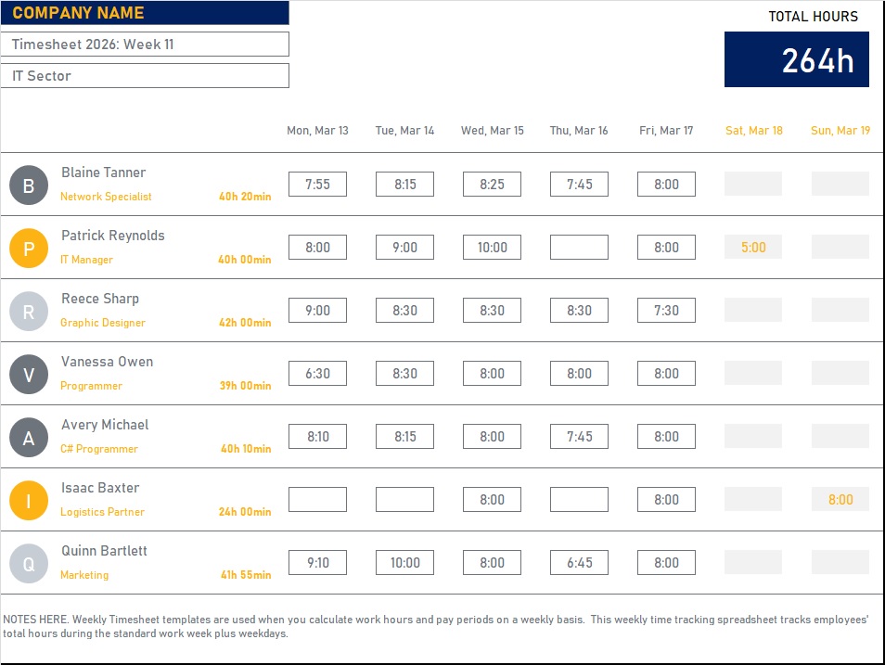
Task: Select Patrick Reynolds' Saturday 5:00 cell
Action: [753, 248]
